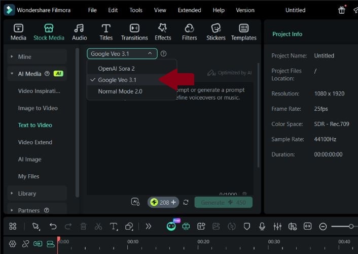This screenshot has height=254, width=358.
Task: Collapse the Google Veo 3.1 model dropdown
Action: (x=122, y=54)
